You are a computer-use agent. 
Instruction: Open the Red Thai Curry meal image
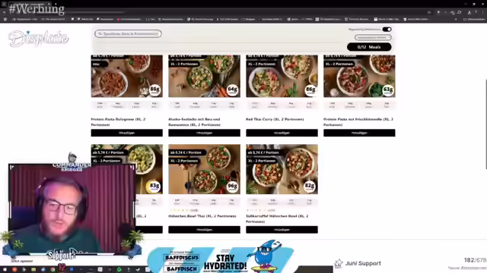(282, 76)
